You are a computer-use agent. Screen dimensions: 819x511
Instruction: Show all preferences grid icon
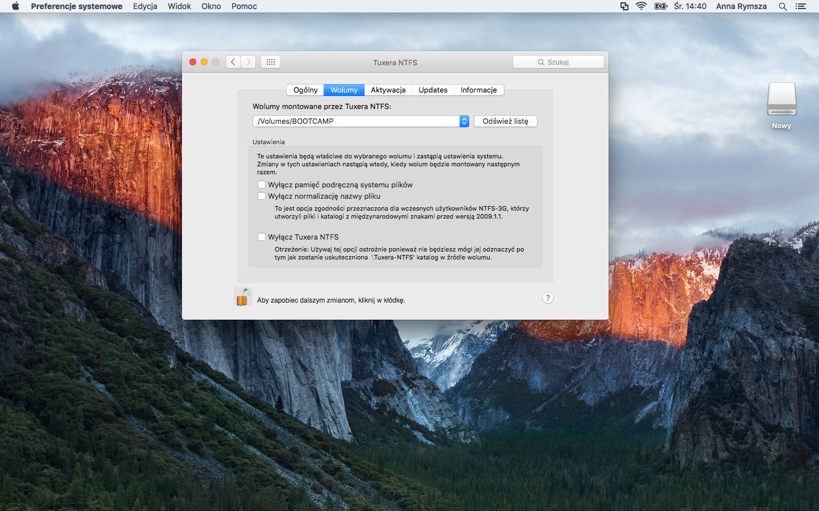click(x=271, y=62)
